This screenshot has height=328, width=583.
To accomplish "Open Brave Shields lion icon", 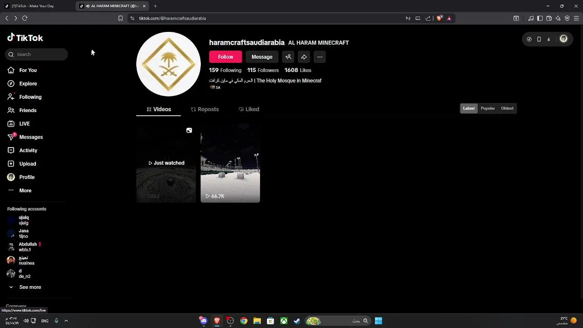I will click(439, 18).
